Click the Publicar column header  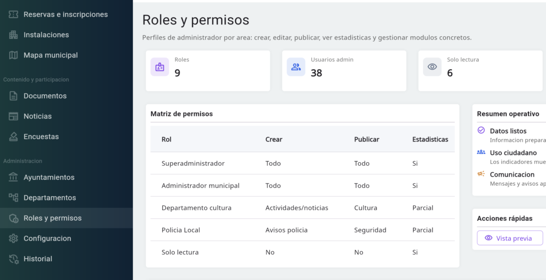coord(367,139)
